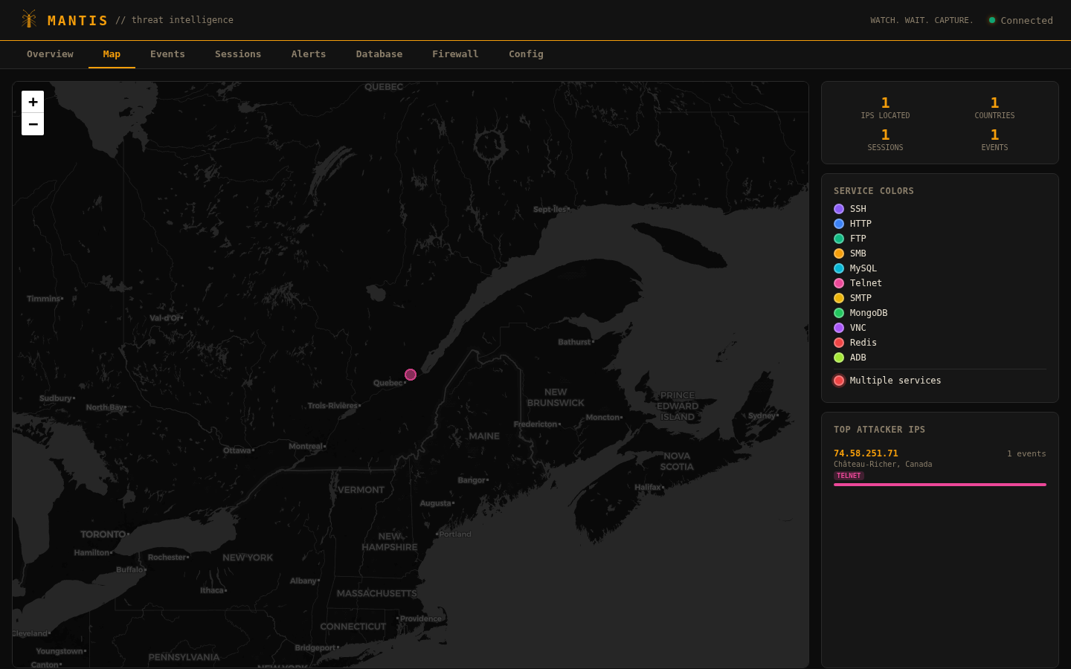Click attacker IP 74.58.251.71
The width and height of the screenshot is (1071, 669).
point(866,453)
